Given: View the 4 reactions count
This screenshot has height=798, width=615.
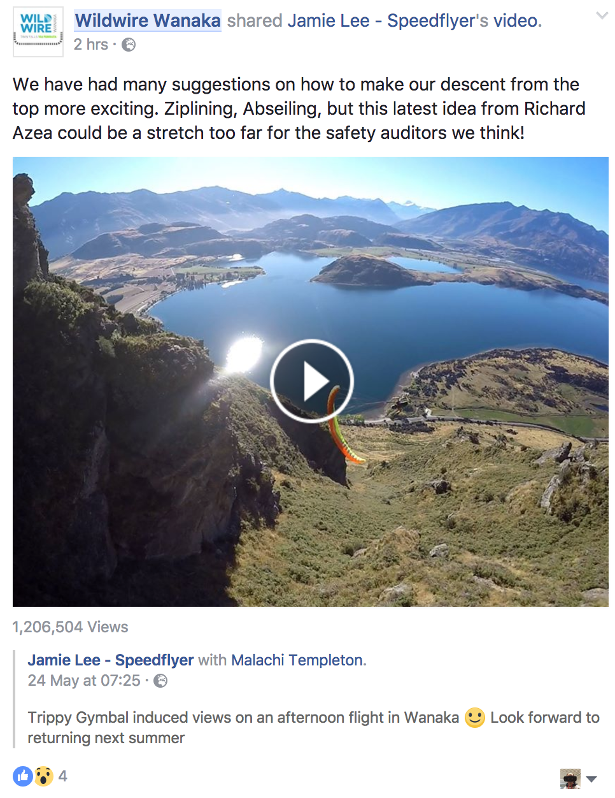Looking at the screenshot, I should tap(62, 776).
